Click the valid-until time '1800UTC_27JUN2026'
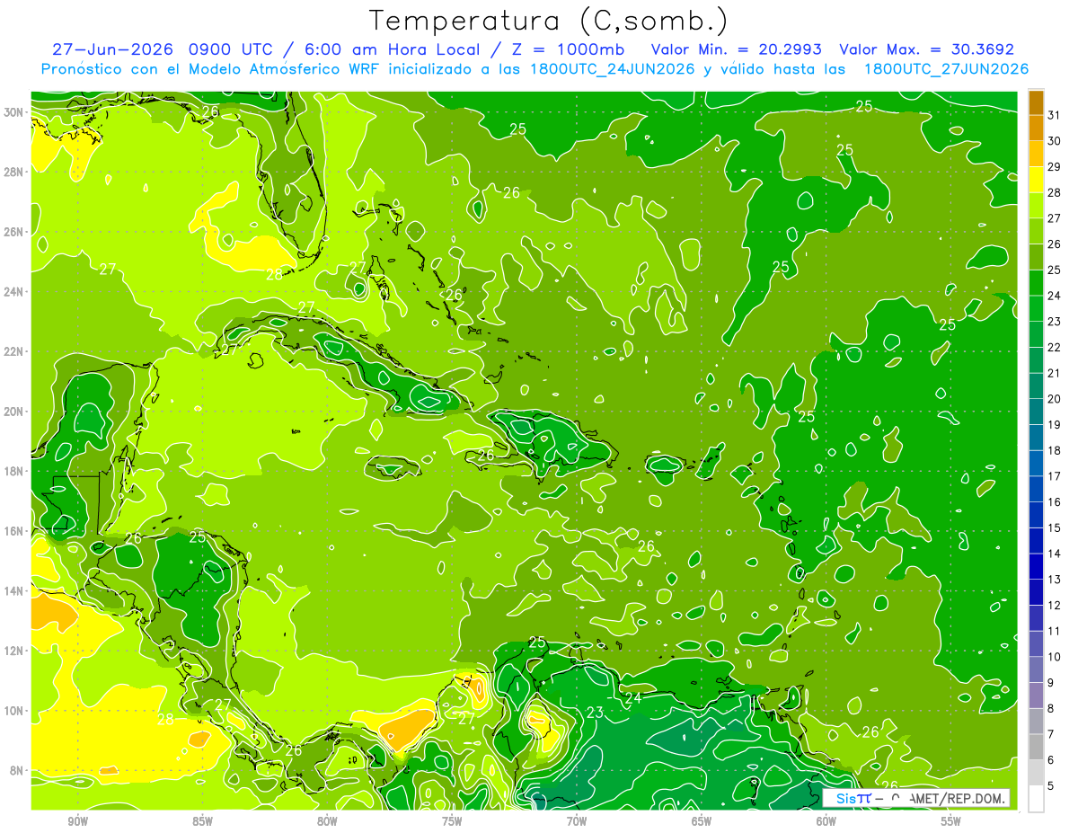Screen dimensions: 1078x833 (946, 69)
